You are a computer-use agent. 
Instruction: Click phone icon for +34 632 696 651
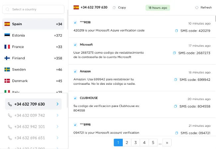10,138
